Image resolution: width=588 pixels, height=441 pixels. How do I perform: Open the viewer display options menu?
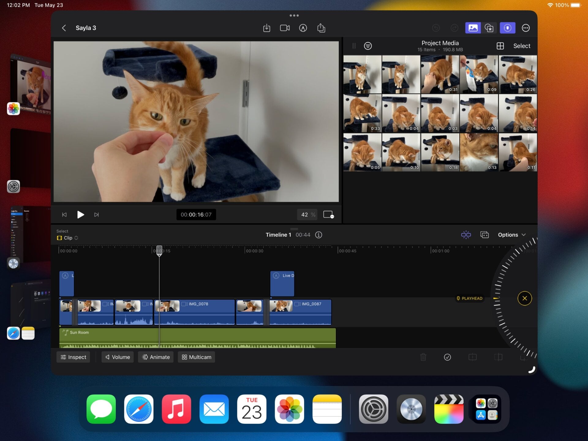pos(328,215)
